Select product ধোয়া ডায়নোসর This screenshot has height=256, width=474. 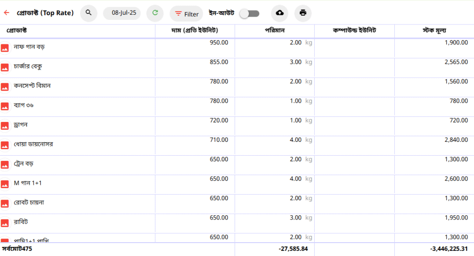pos(33,144)
